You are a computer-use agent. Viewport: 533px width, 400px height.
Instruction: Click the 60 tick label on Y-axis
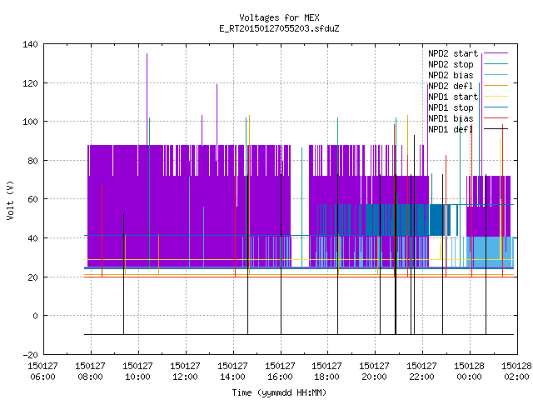click(x=32, y=199)
